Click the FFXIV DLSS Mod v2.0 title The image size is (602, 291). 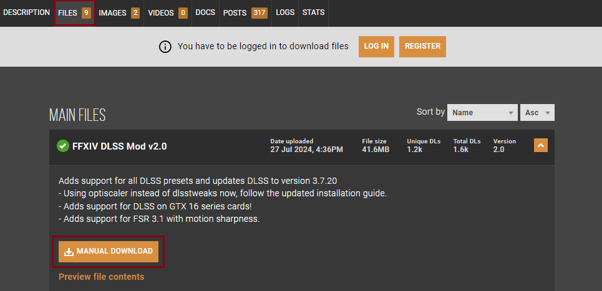[x=119, y=146]
